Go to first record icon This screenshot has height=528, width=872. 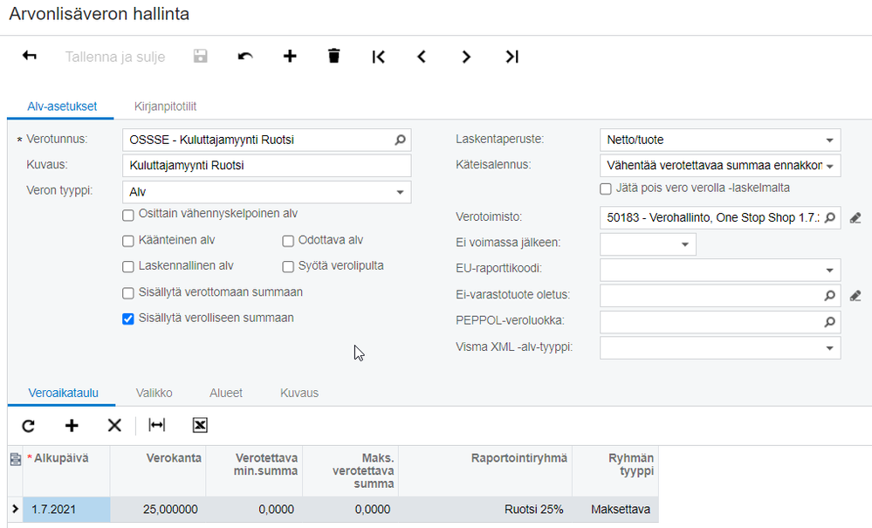(x=378, y=57)
